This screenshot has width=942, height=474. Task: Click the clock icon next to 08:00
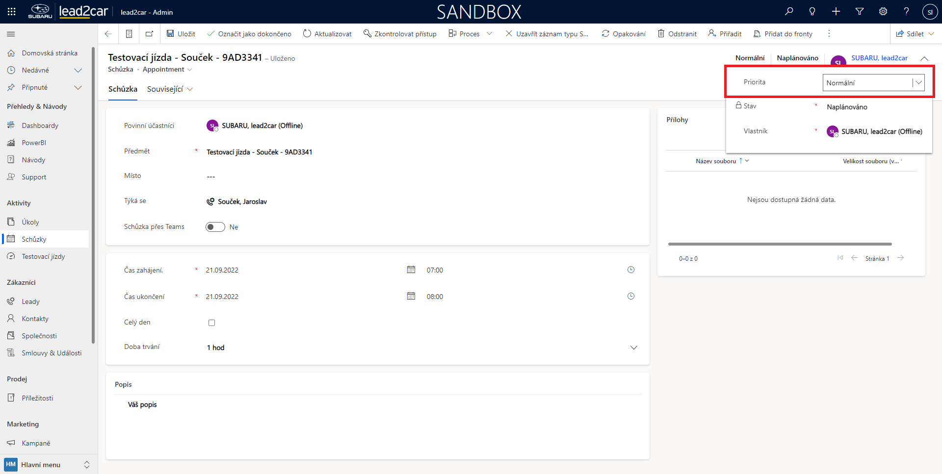coord(631,296)
